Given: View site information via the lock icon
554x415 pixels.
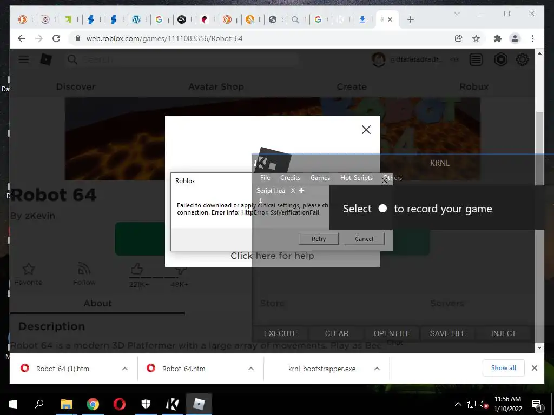Looking at the screenshot, I should 78,38.
